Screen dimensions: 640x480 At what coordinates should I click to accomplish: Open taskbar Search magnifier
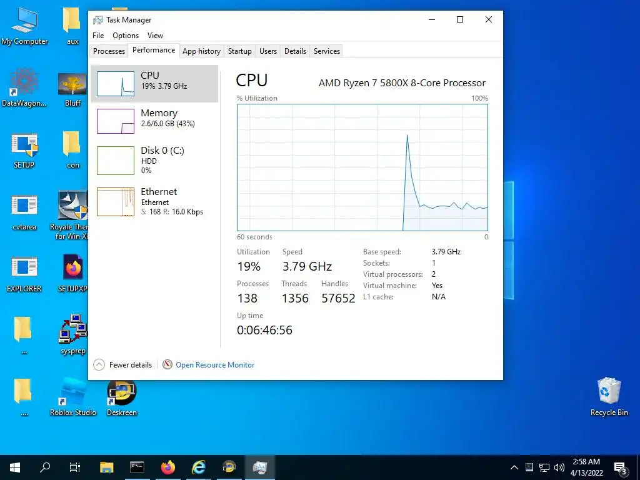pyautogui.click(x=45, y=467)
